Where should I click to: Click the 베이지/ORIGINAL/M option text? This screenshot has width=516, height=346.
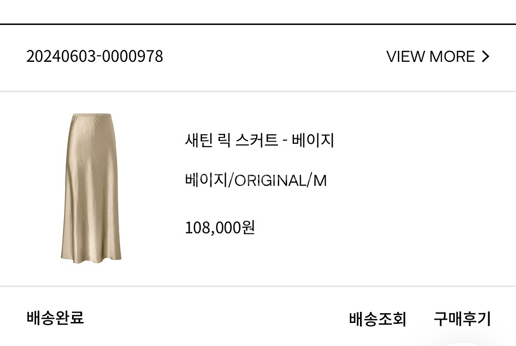coord(256,180)
